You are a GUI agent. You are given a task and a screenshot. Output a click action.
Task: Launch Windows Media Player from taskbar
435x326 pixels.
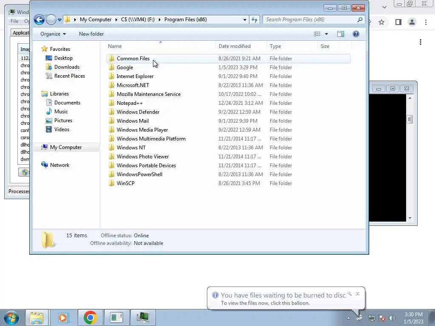[63, 318]
